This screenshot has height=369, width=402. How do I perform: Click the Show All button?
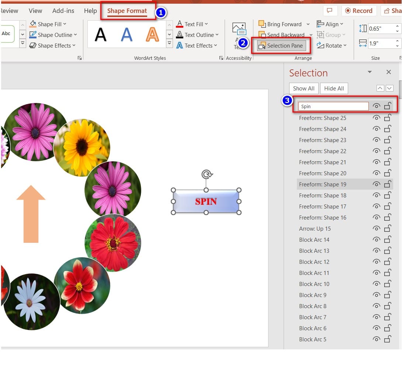coord(304,89)
